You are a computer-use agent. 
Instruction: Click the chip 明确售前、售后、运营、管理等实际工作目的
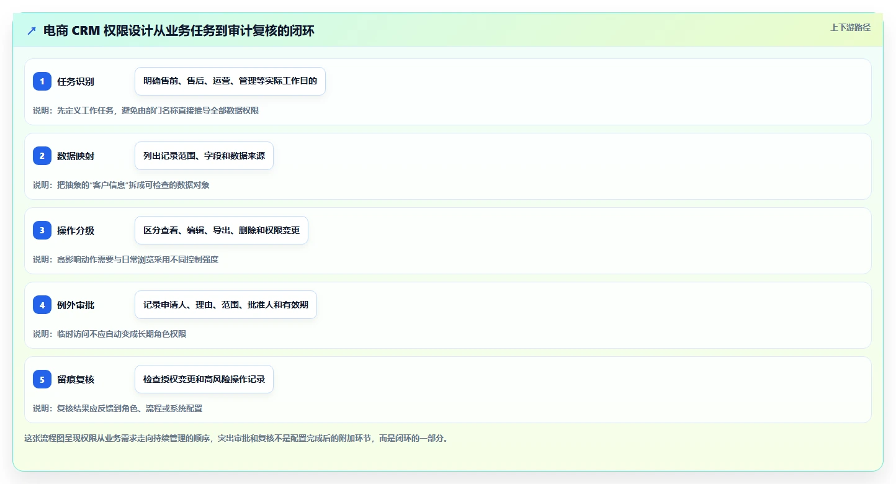coord(230,81)
